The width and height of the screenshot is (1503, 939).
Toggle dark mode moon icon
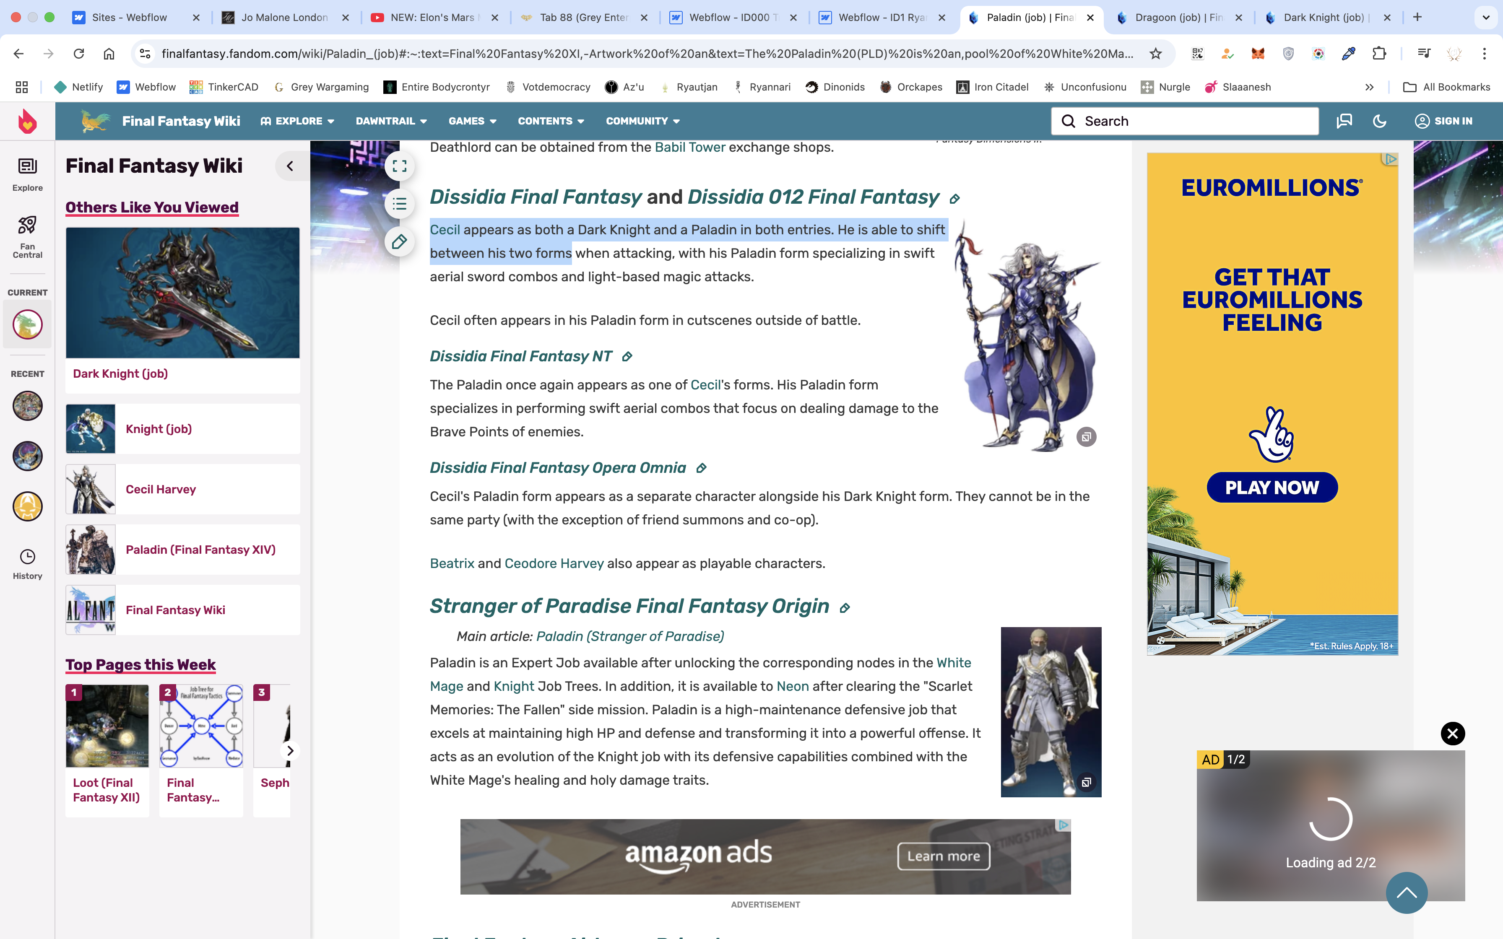(x=1379, y=121)
